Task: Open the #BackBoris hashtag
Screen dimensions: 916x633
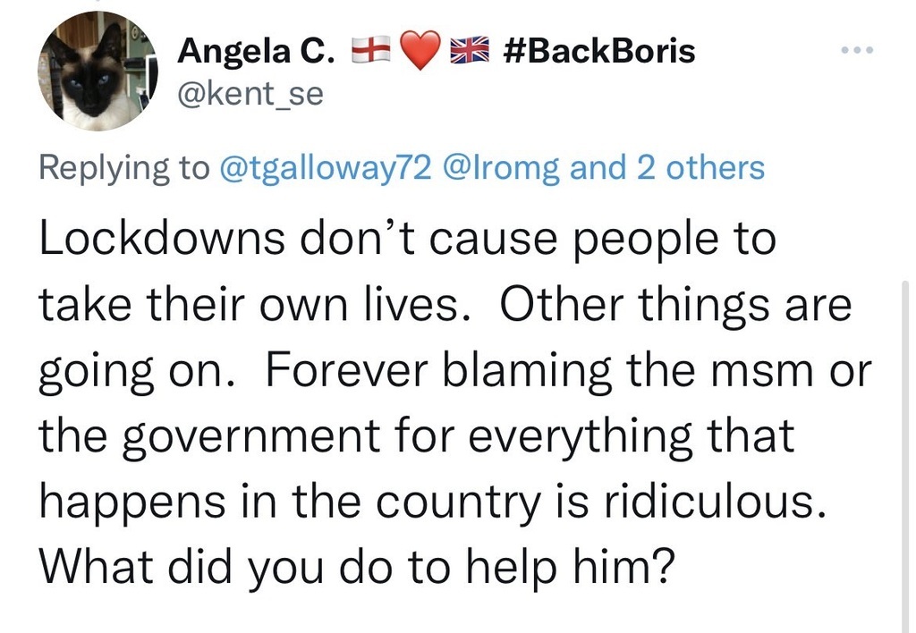Action: [x=599, y=51]
